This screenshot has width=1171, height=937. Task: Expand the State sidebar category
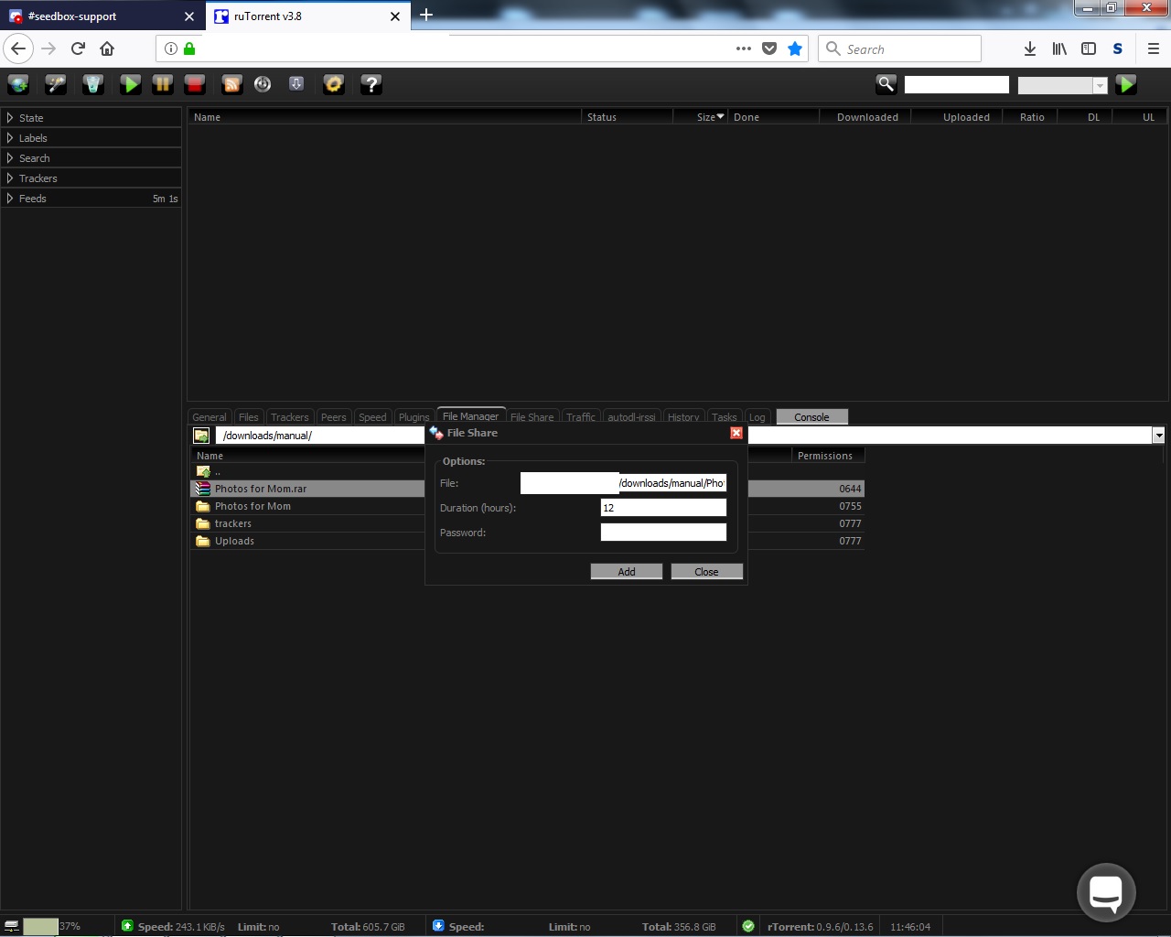tap(31, 118)
